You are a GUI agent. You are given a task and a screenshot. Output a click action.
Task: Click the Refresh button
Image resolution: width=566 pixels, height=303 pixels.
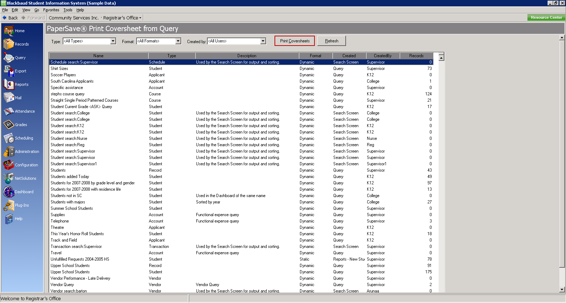pyautogui.click(x=331, y=41)
